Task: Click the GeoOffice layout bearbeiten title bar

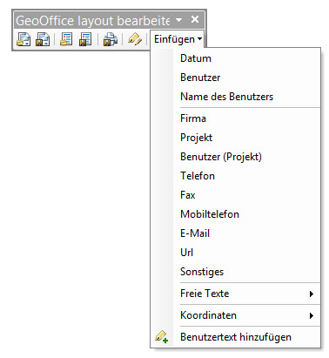Action: coord(93,21)
